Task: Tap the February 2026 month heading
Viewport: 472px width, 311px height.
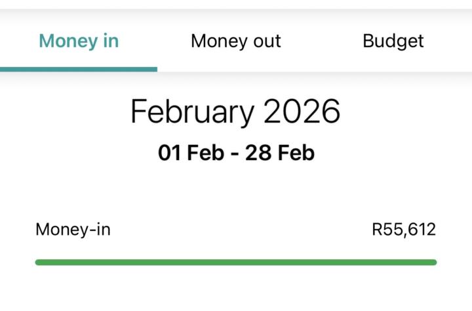Action: [x=235, y=112]
